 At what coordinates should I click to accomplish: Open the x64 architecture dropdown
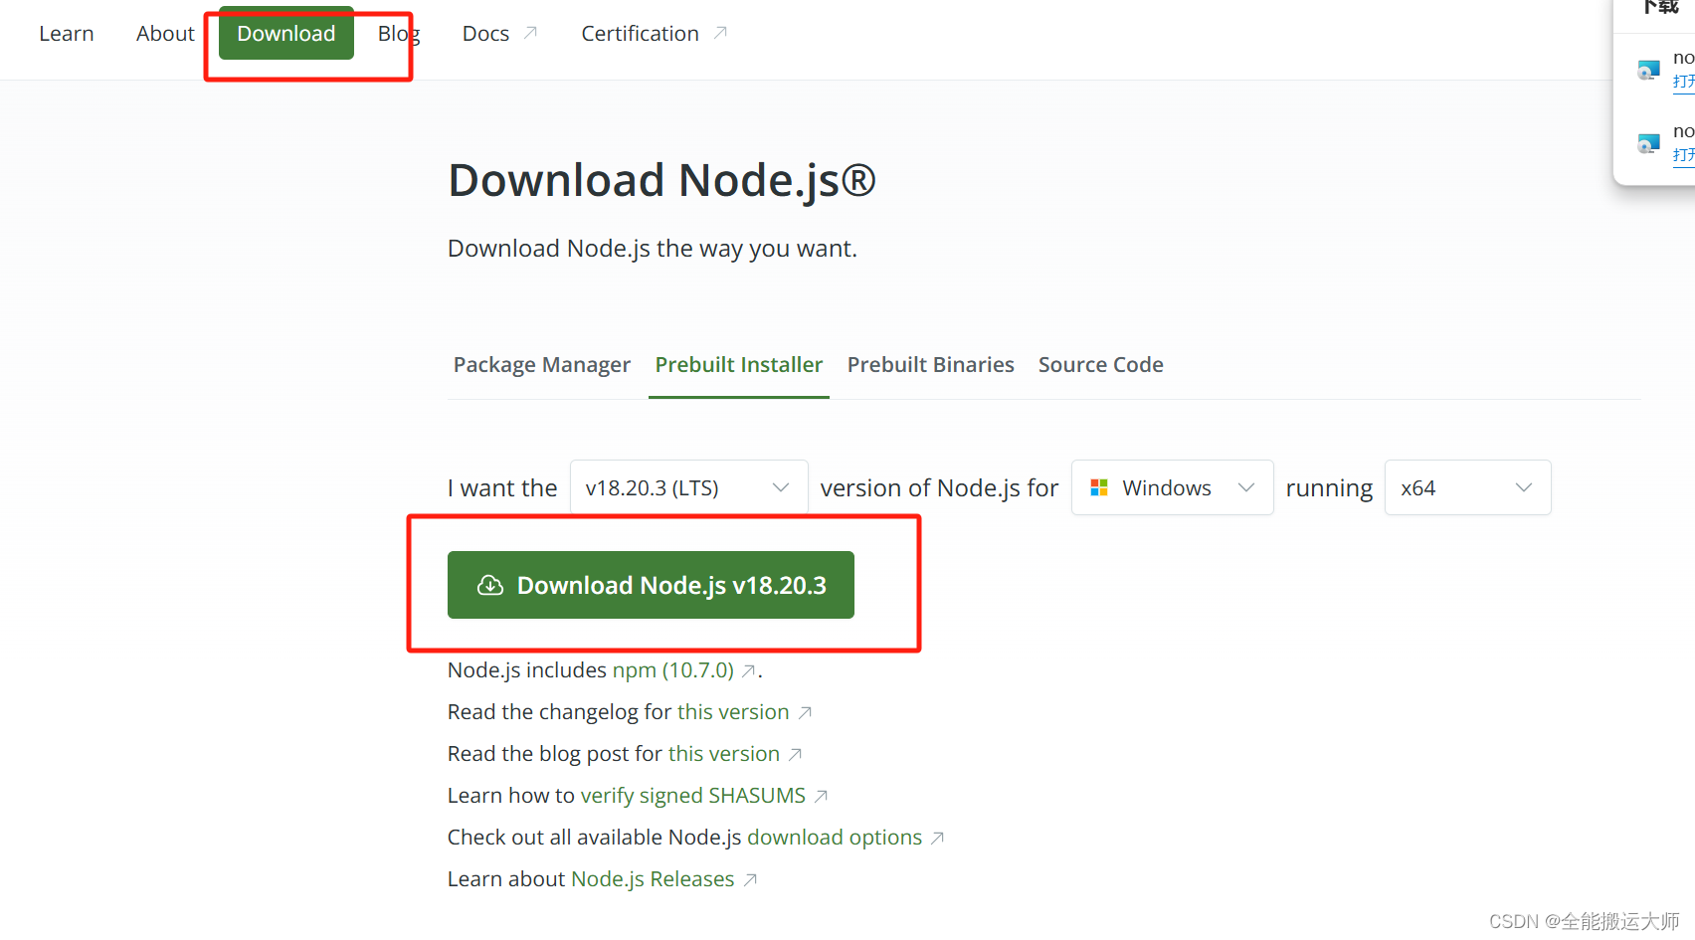(1467, 487)
